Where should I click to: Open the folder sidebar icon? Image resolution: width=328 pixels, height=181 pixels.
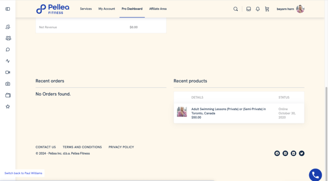click(8, 95)
